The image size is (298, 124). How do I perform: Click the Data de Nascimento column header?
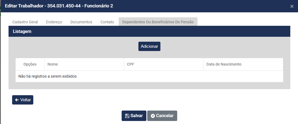point(224,64)
